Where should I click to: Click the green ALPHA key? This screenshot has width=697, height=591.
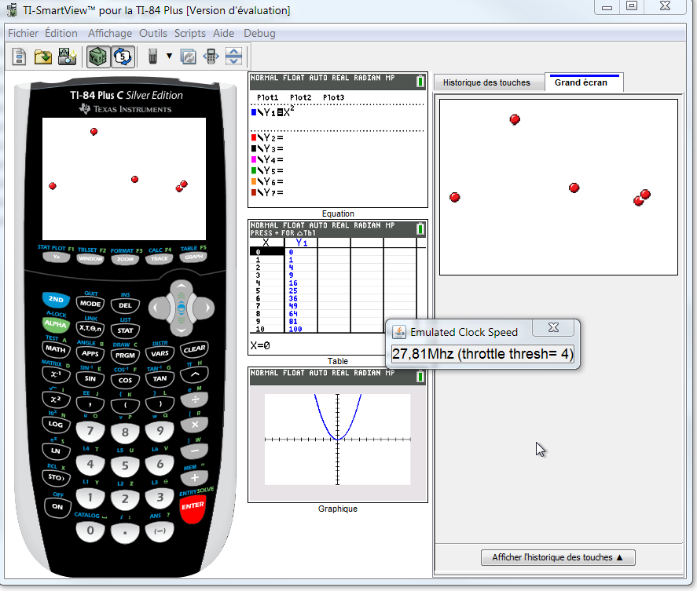point(55,324)
